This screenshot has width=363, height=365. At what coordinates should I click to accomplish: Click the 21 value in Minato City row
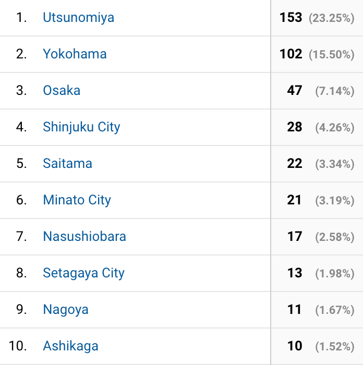coord(294,200)
